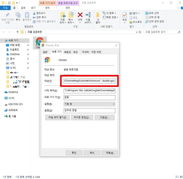Select Downloads (다운로드) in sidebar

14,50
